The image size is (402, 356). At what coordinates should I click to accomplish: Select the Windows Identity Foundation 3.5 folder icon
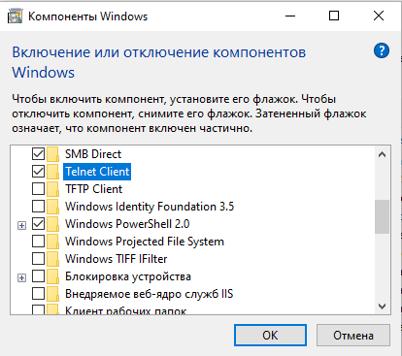point(52,207)
